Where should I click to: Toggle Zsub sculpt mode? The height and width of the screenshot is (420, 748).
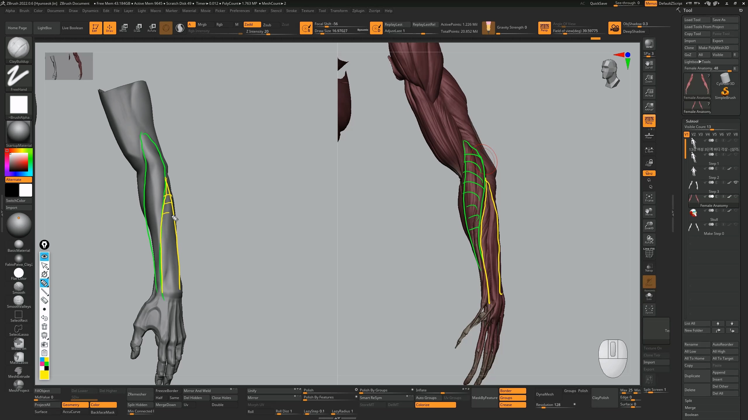[x=267, y=25]
